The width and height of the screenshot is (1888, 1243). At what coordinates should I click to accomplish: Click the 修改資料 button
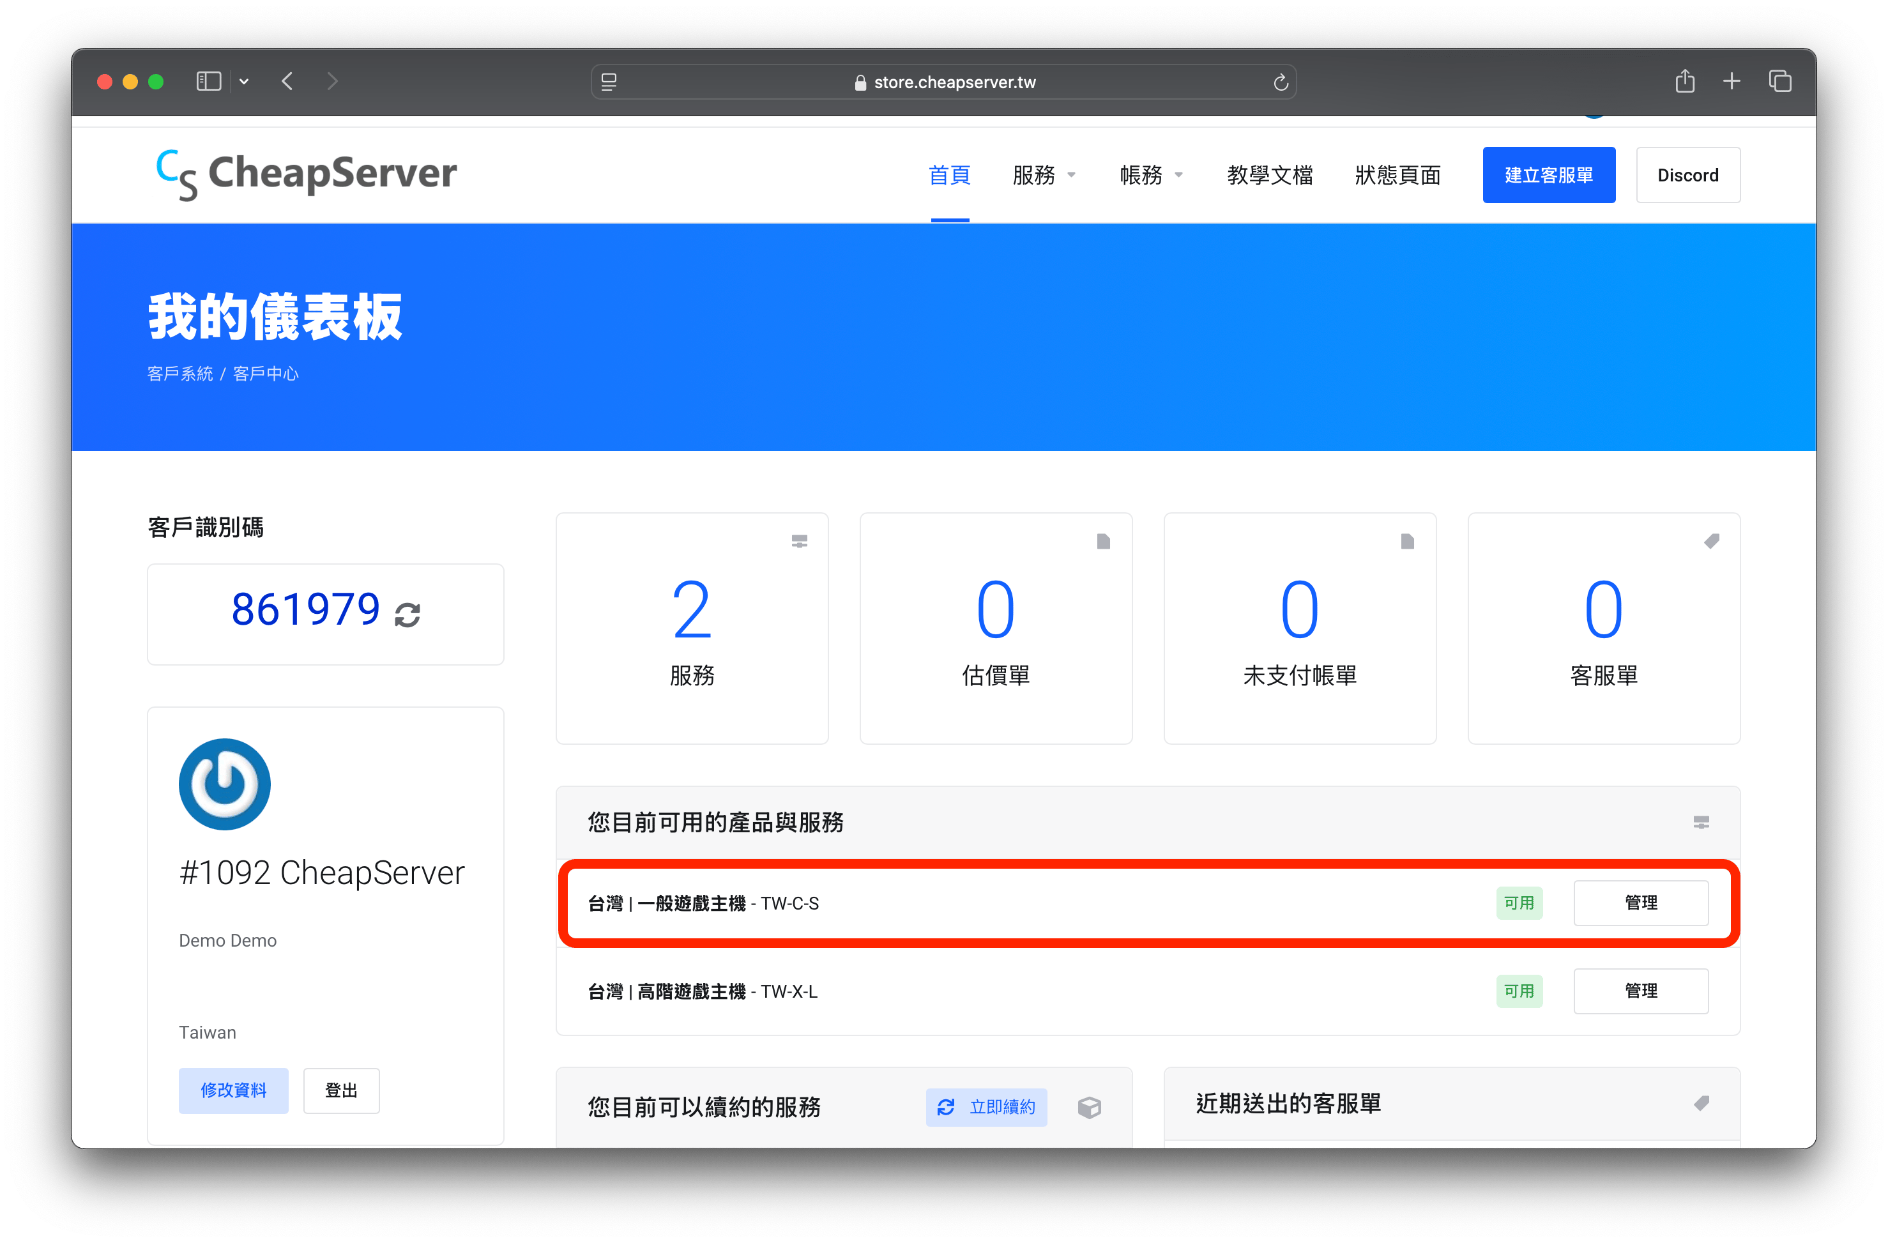[x=233, y=1090]
